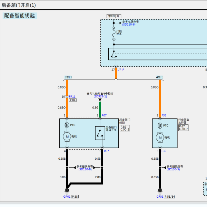Click the 后备箱门碰锁 component label
Screen dimensions: 207x207
tap(125, 121)
